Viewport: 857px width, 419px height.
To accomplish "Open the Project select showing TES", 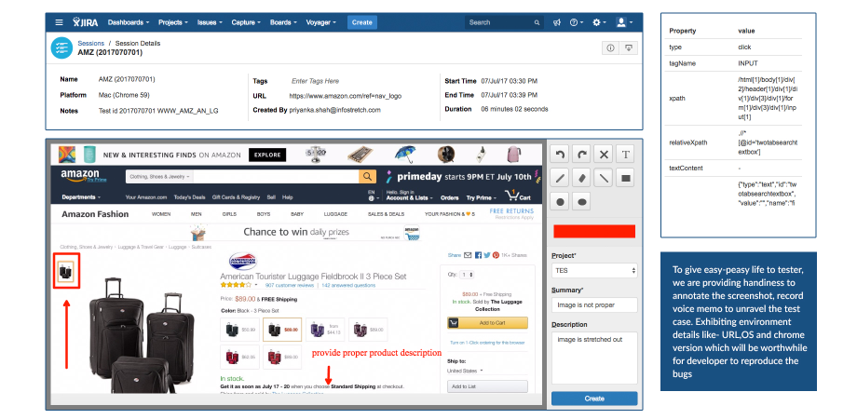I will click(x=594, y=270).
